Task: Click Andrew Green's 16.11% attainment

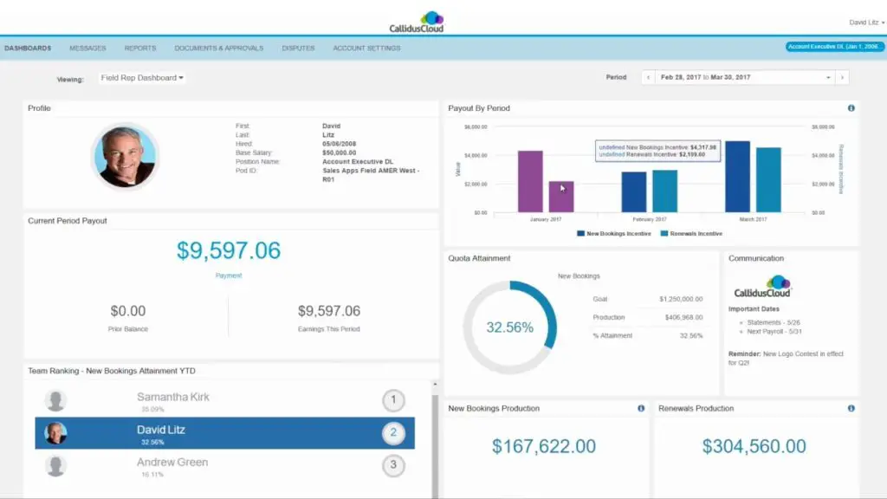Action: [152, 475]
